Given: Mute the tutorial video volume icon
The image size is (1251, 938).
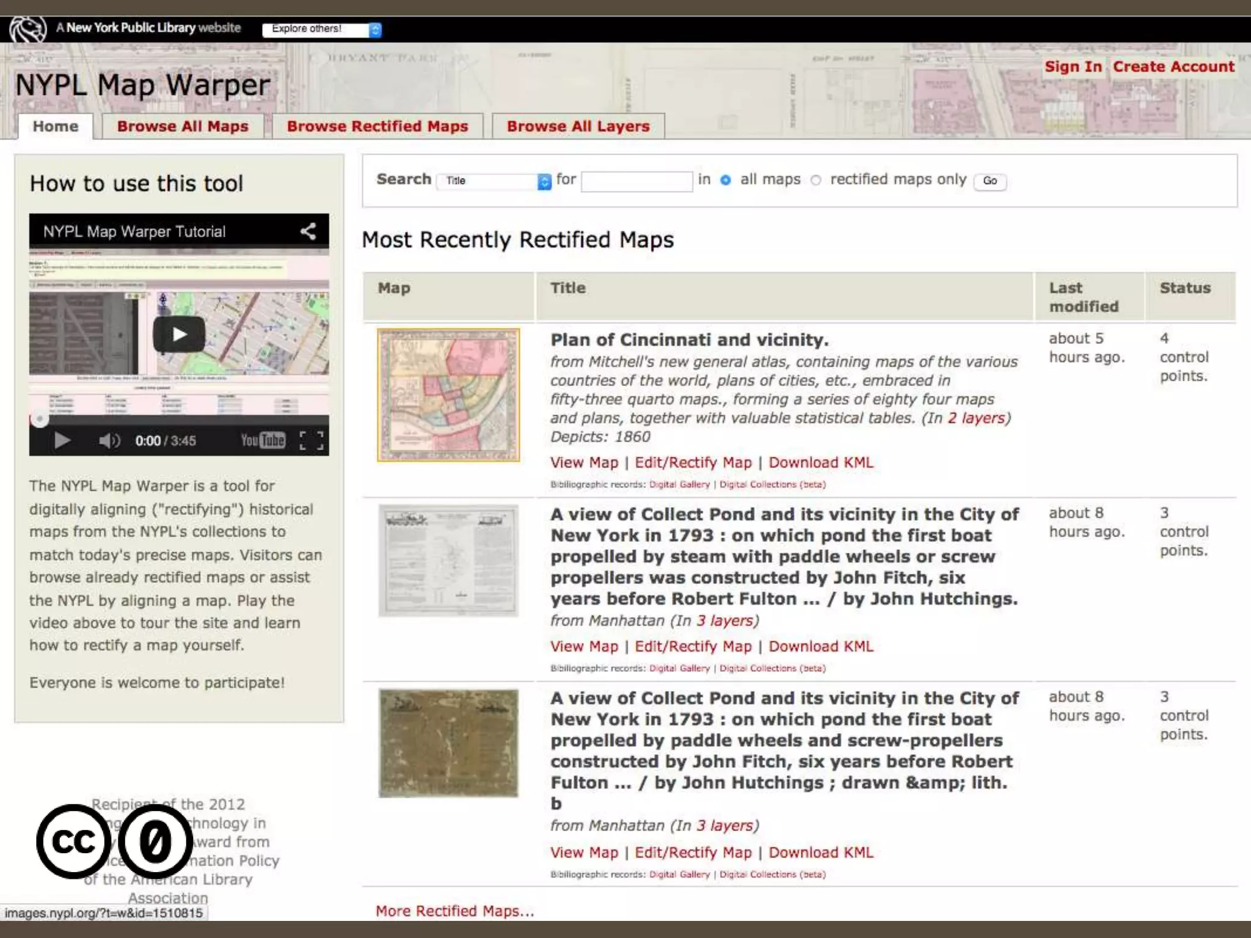Looking at the screenshot, I should pyautogui.click(x=109, y=440).
